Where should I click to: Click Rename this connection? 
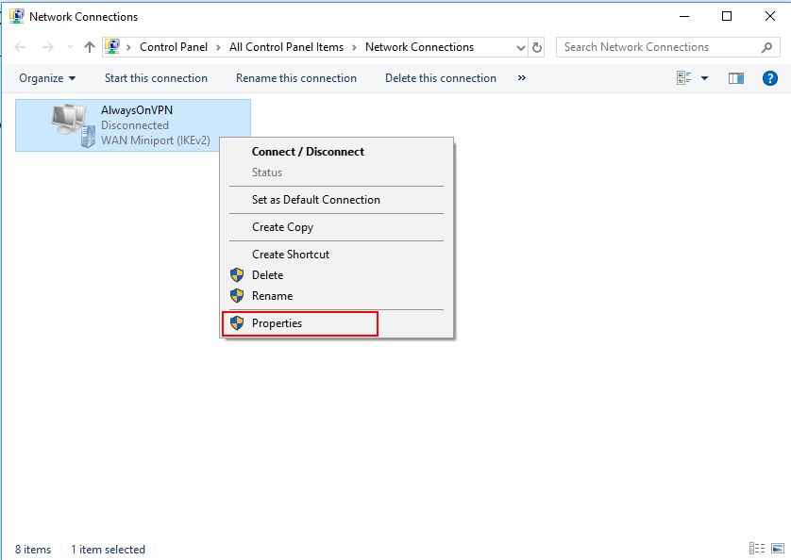[296, 78]
